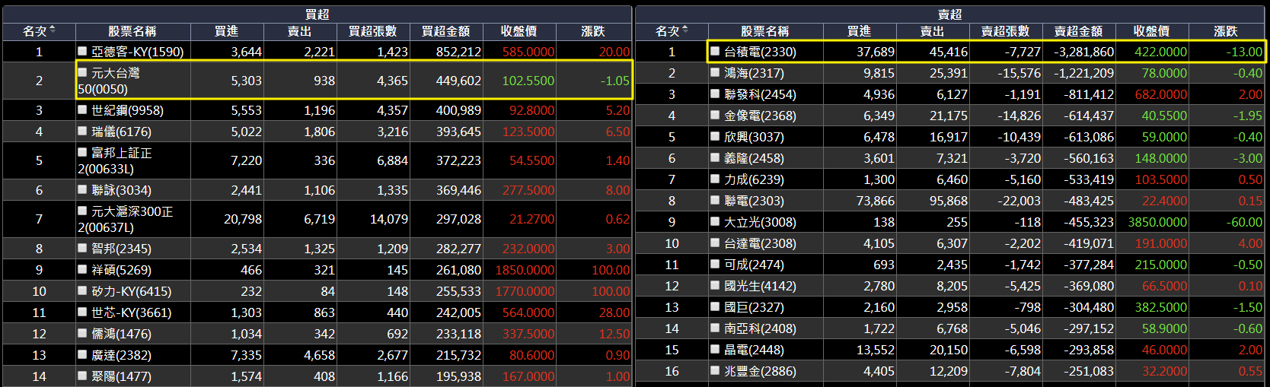The height and width of the screenshot is (387, 1270).
Task: Click the 20,798 buy volume cell
Action: pos(243,219)
